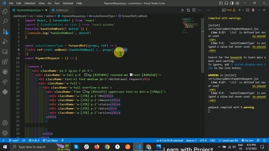Open the GitHub view in activity bar
The height and width of the screenshot is (151, 269).
pyautogui.click(x=5, y=72)
